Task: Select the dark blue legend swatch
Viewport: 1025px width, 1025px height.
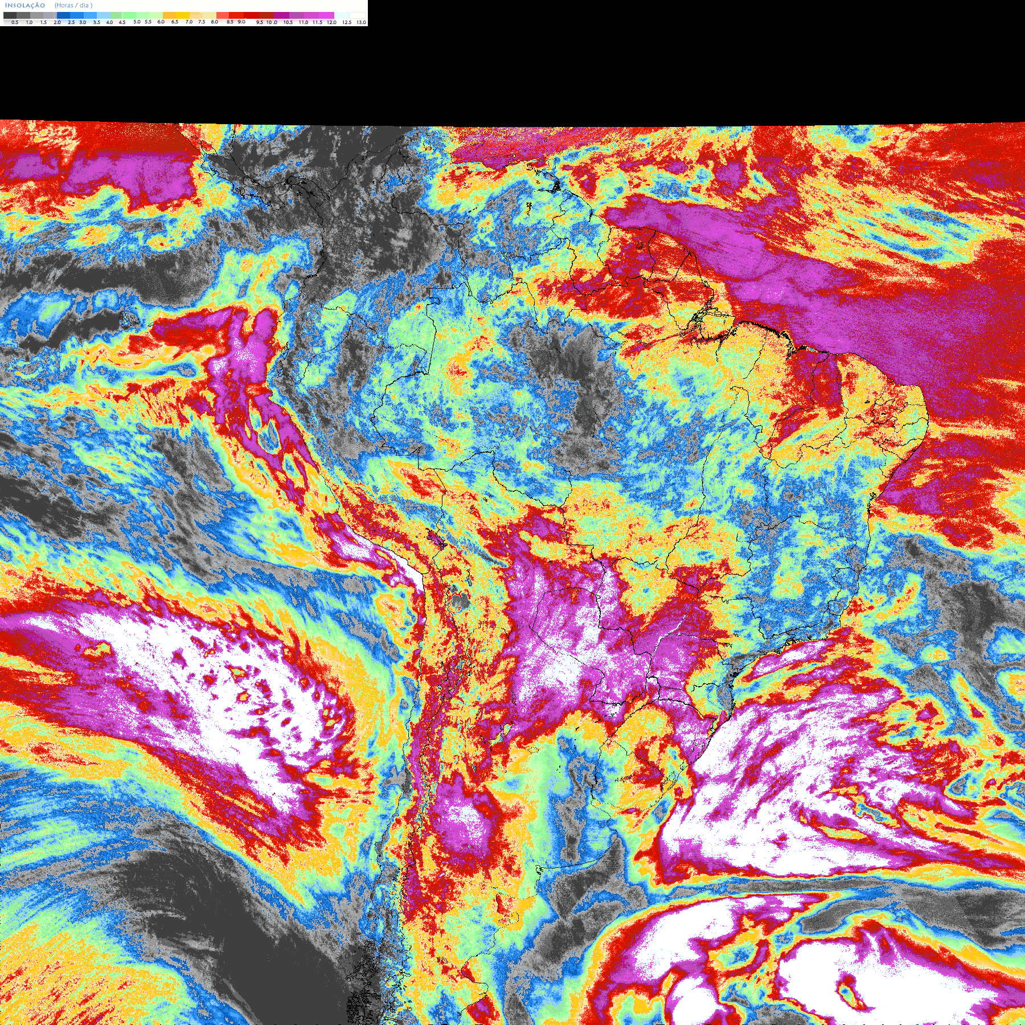Action: (63, 15)
